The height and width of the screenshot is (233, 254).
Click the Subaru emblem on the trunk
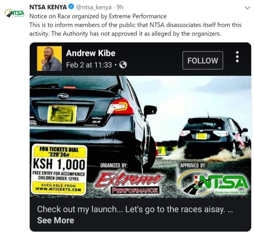tap(63, 96)
